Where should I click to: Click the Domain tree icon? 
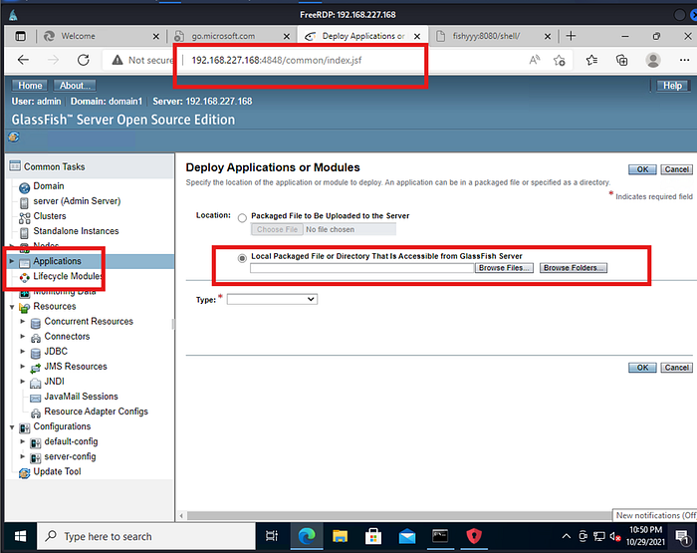(x=25, y=187)
